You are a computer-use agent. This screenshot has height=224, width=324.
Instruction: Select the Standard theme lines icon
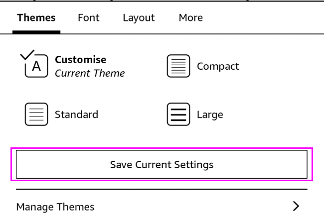(x=36, y=114)
